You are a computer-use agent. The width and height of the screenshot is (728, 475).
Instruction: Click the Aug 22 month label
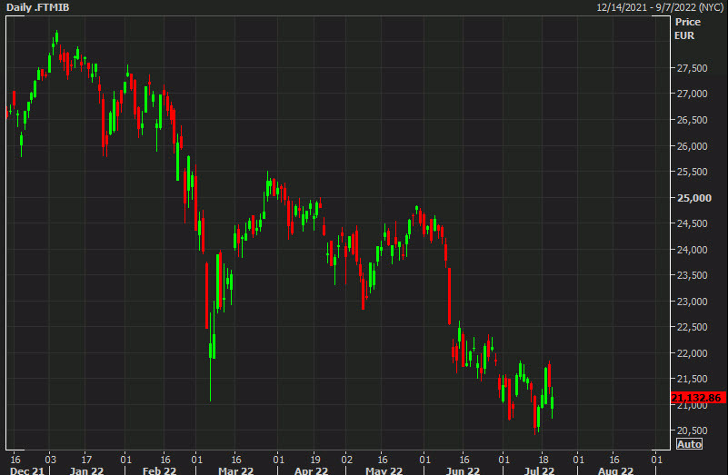pos(615,470)
